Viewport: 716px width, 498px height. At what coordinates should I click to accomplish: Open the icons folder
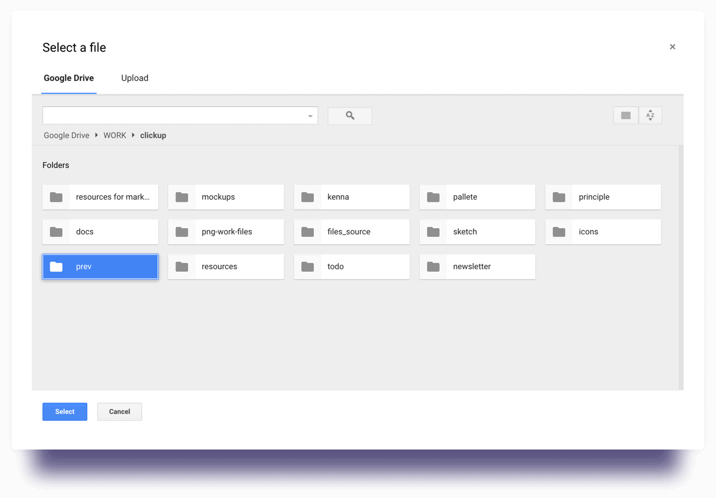[603, 231]
